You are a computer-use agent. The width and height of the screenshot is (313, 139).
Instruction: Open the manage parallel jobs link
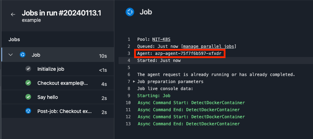[209, 46]
